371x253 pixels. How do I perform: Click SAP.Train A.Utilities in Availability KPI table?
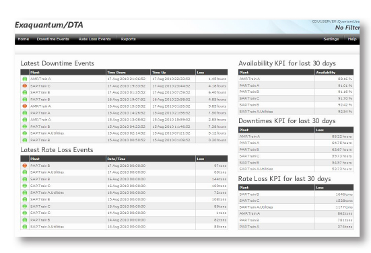256,112
